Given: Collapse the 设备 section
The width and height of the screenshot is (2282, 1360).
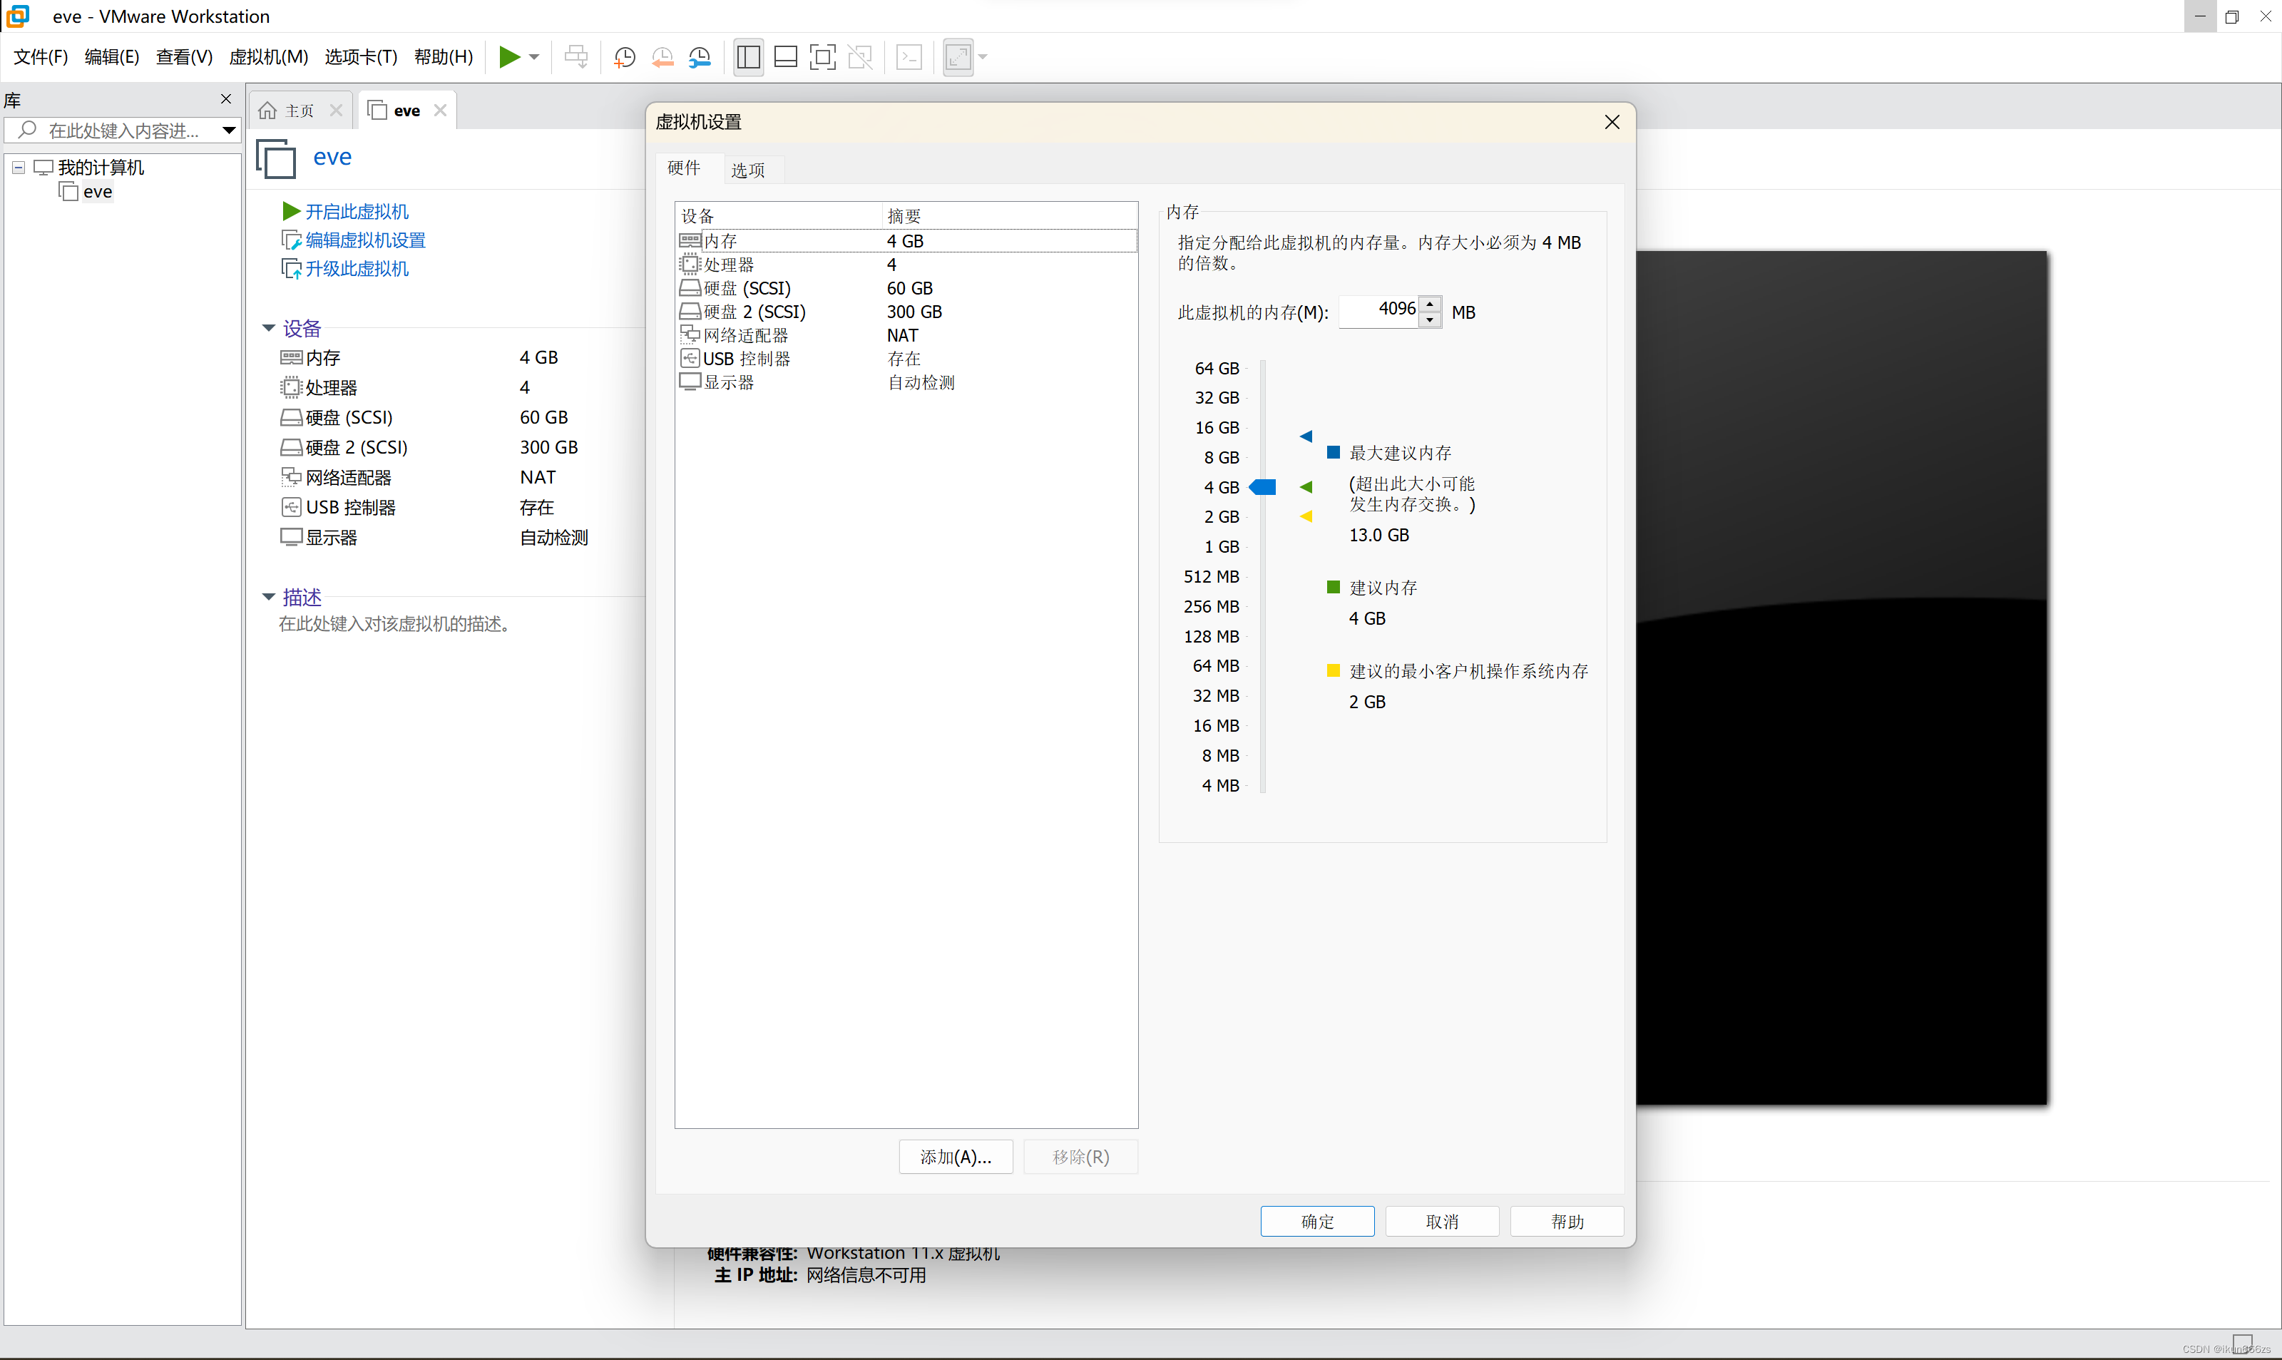Looking at the screenshot, I should click(268, 328).
